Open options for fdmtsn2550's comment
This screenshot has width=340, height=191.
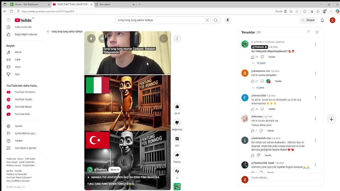point(315,98)
